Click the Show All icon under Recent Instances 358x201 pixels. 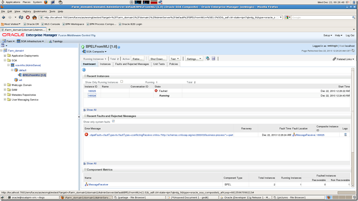coord(85,110)
